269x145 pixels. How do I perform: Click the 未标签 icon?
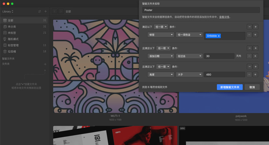click(5, 33)
